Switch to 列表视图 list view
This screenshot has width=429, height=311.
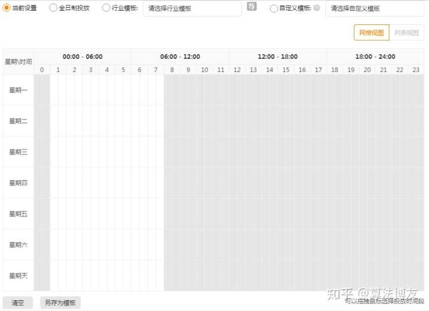408,33
